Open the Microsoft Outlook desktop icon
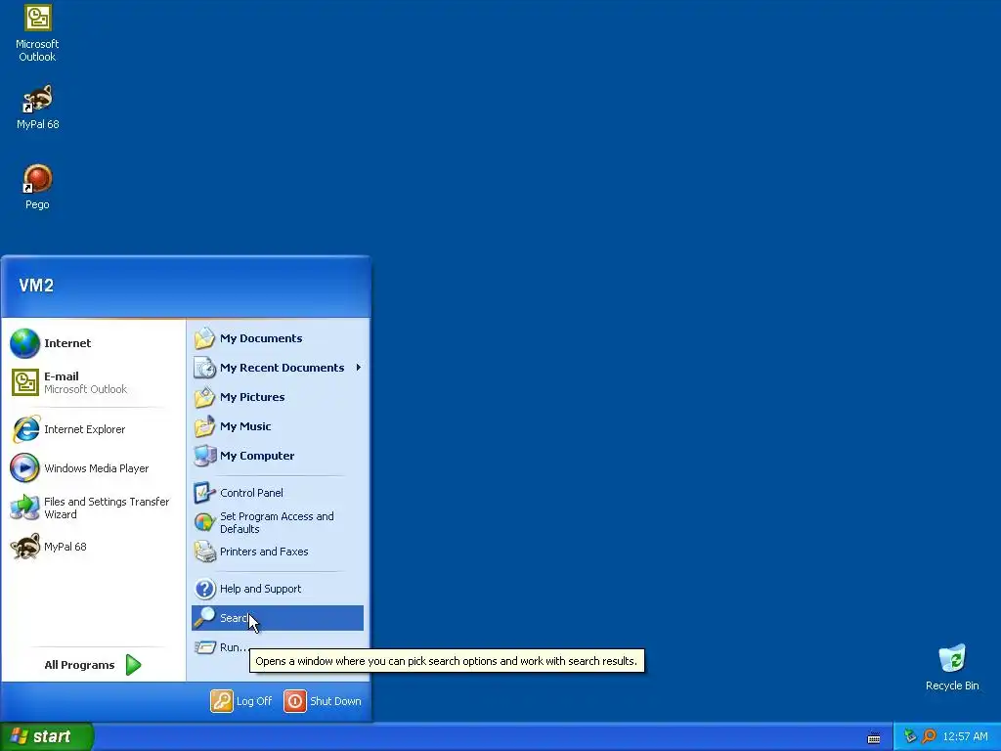 click(37, 33)
